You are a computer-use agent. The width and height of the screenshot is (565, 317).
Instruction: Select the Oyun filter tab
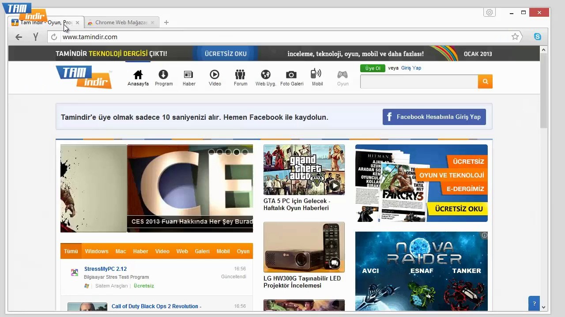(243, 251)
